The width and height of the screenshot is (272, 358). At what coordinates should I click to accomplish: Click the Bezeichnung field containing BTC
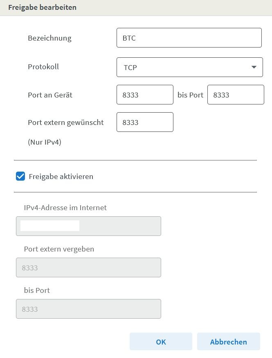point(189,38)
